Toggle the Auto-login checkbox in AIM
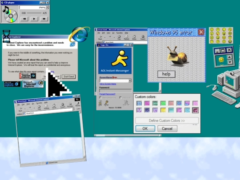240x180 pixels. point(120,97)
